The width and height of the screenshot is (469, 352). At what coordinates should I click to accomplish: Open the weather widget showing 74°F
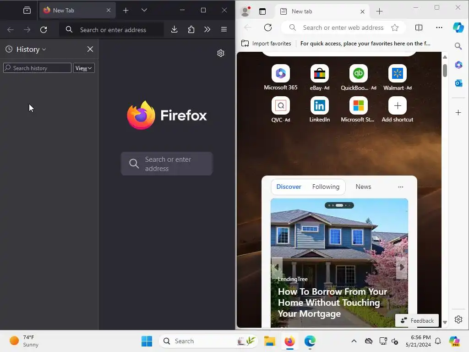24,341
